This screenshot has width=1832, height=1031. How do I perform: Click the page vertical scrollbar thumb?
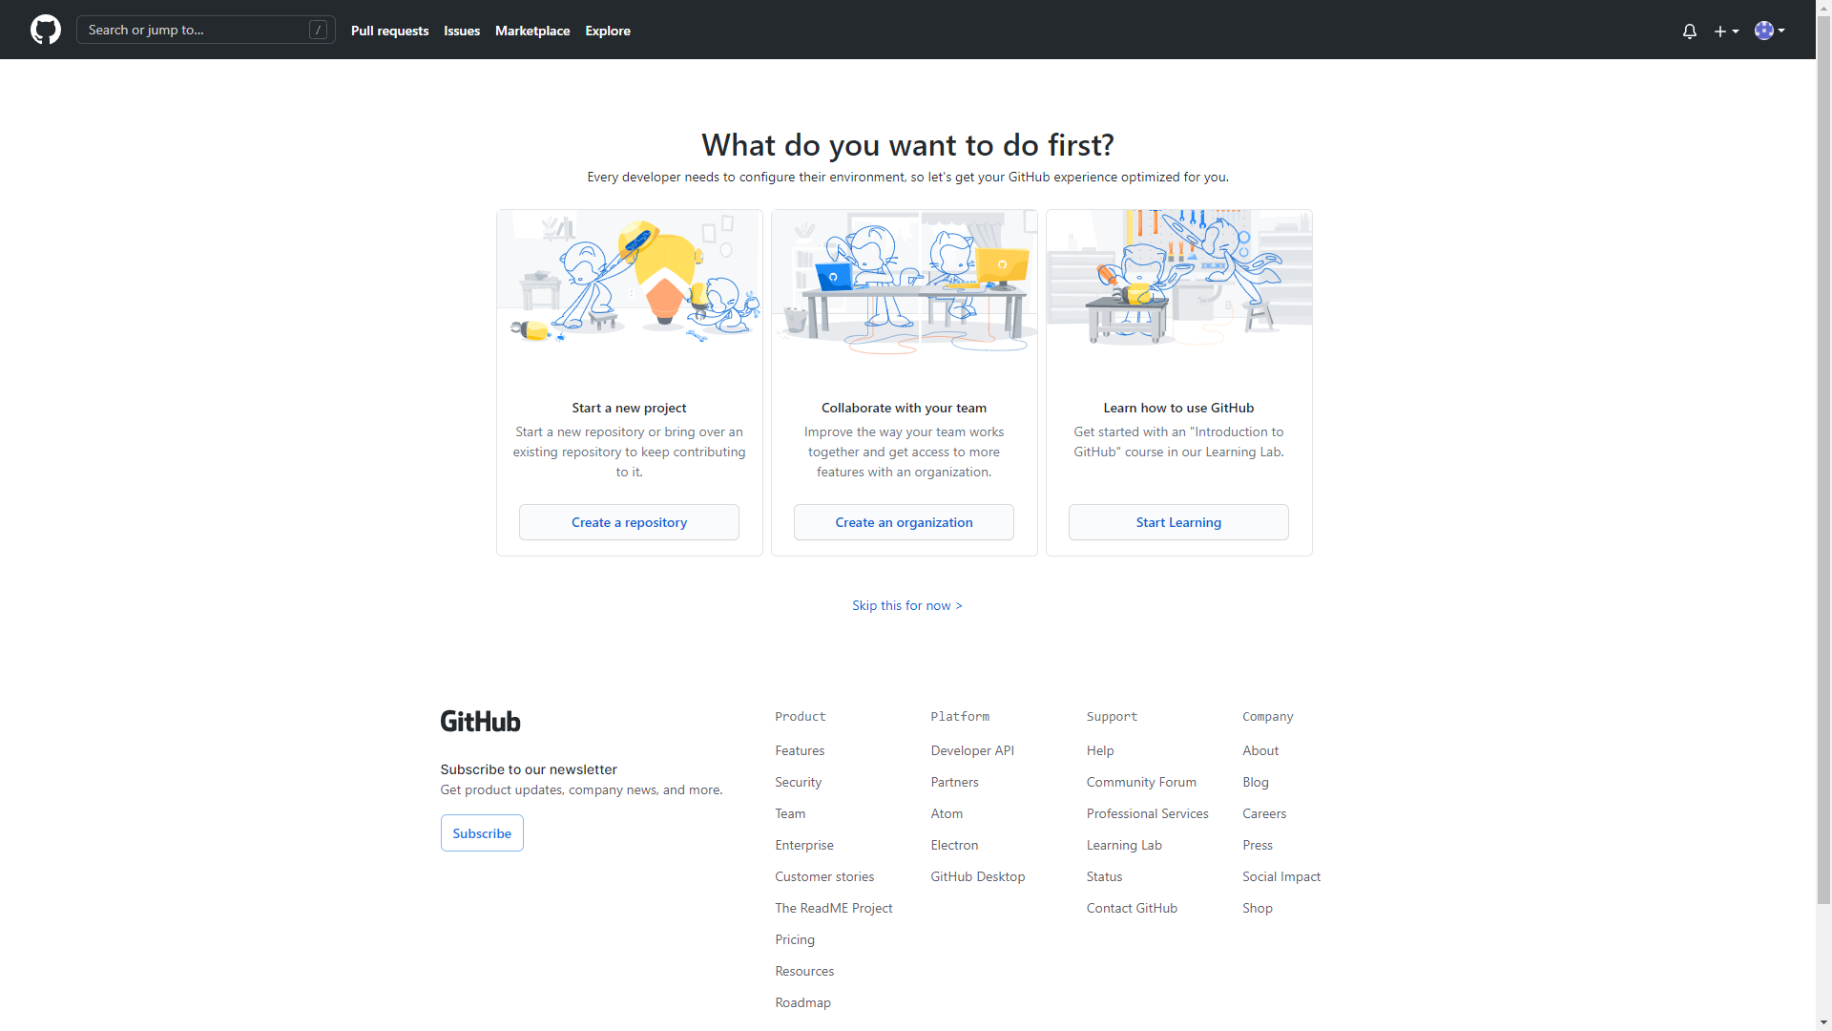[1823, 458]
